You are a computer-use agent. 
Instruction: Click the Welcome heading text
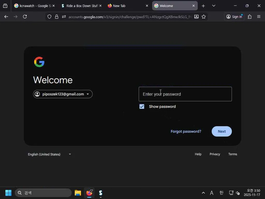pos(53,80)
